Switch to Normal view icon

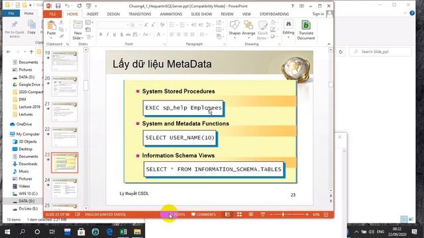click(x=227, y=214)
